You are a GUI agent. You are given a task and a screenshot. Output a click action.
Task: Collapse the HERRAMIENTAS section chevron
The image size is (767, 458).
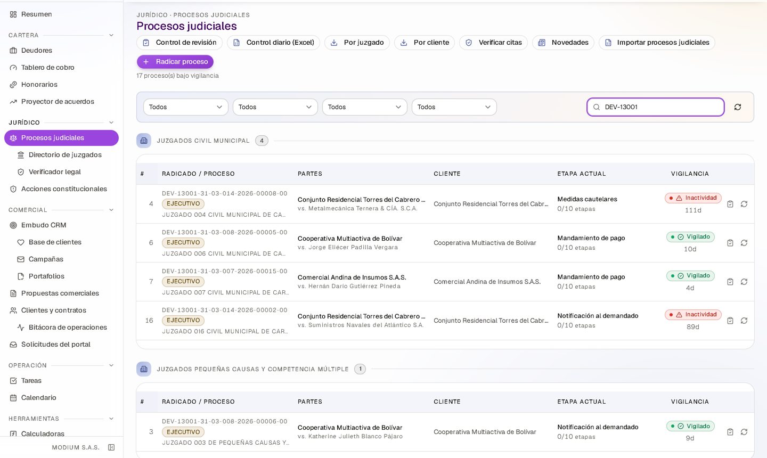[x=111, y=419]
